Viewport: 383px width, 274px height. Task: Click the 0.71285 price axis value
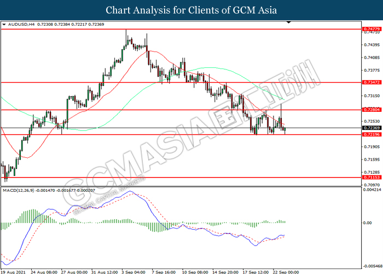tap(372, 172)
